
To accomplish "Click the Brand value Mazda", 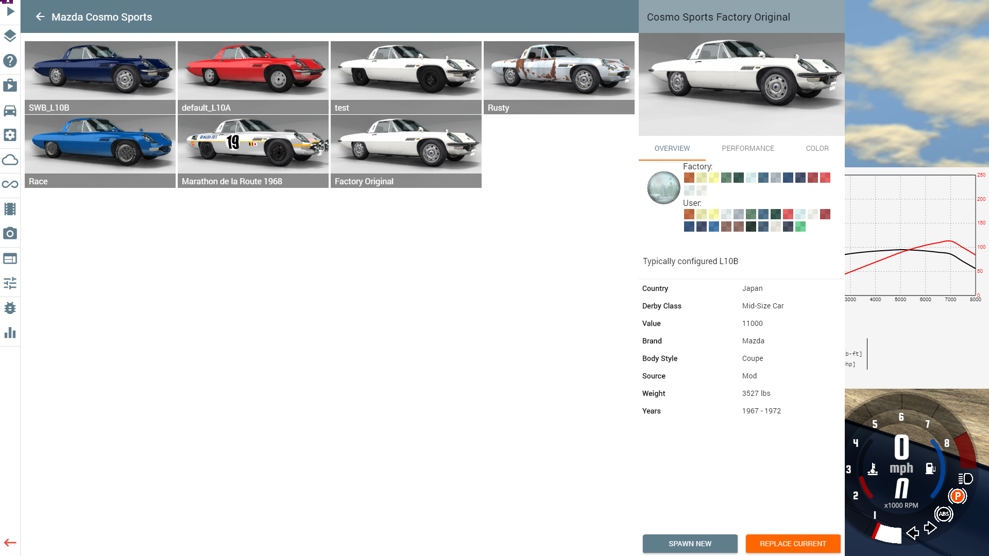I will pyautogui.click(x=753, y=341).
